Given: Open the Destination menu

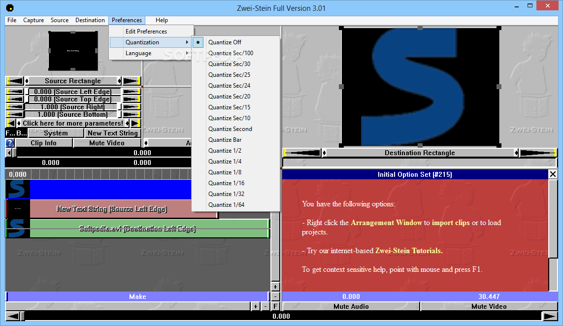Looking at the screenshot, I should pyautogui.click(x=90, y=20).
